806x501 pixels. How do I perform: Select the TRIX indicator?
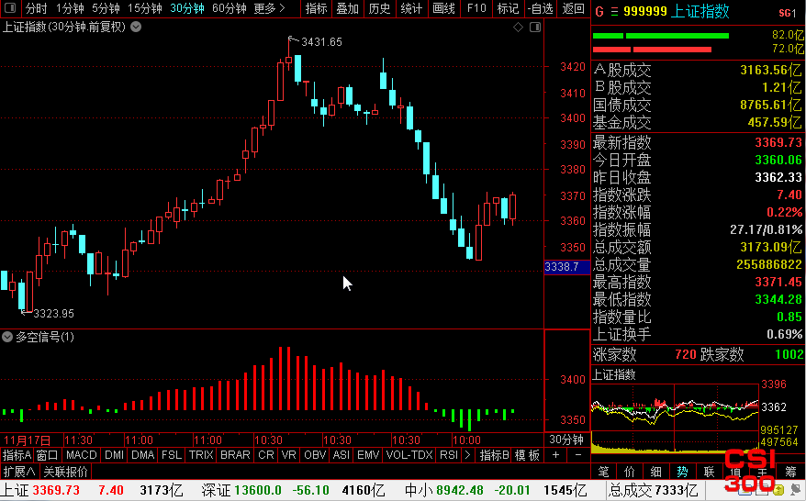(x=201, y=455)
